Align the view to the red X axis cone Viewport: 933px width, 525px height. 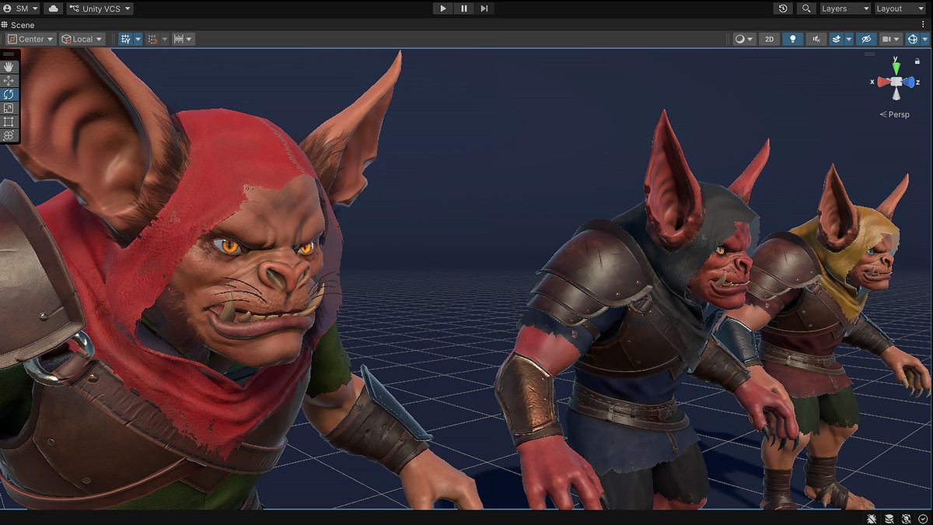point(883,82)
